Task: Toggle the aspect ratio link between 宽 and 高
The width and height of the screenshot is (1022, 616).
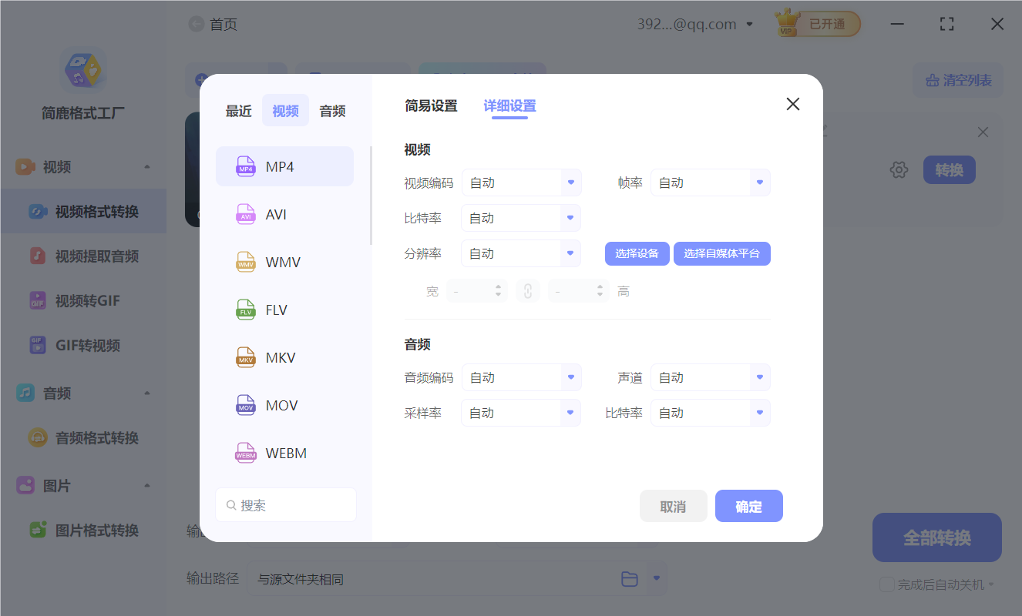Action: 528,290
